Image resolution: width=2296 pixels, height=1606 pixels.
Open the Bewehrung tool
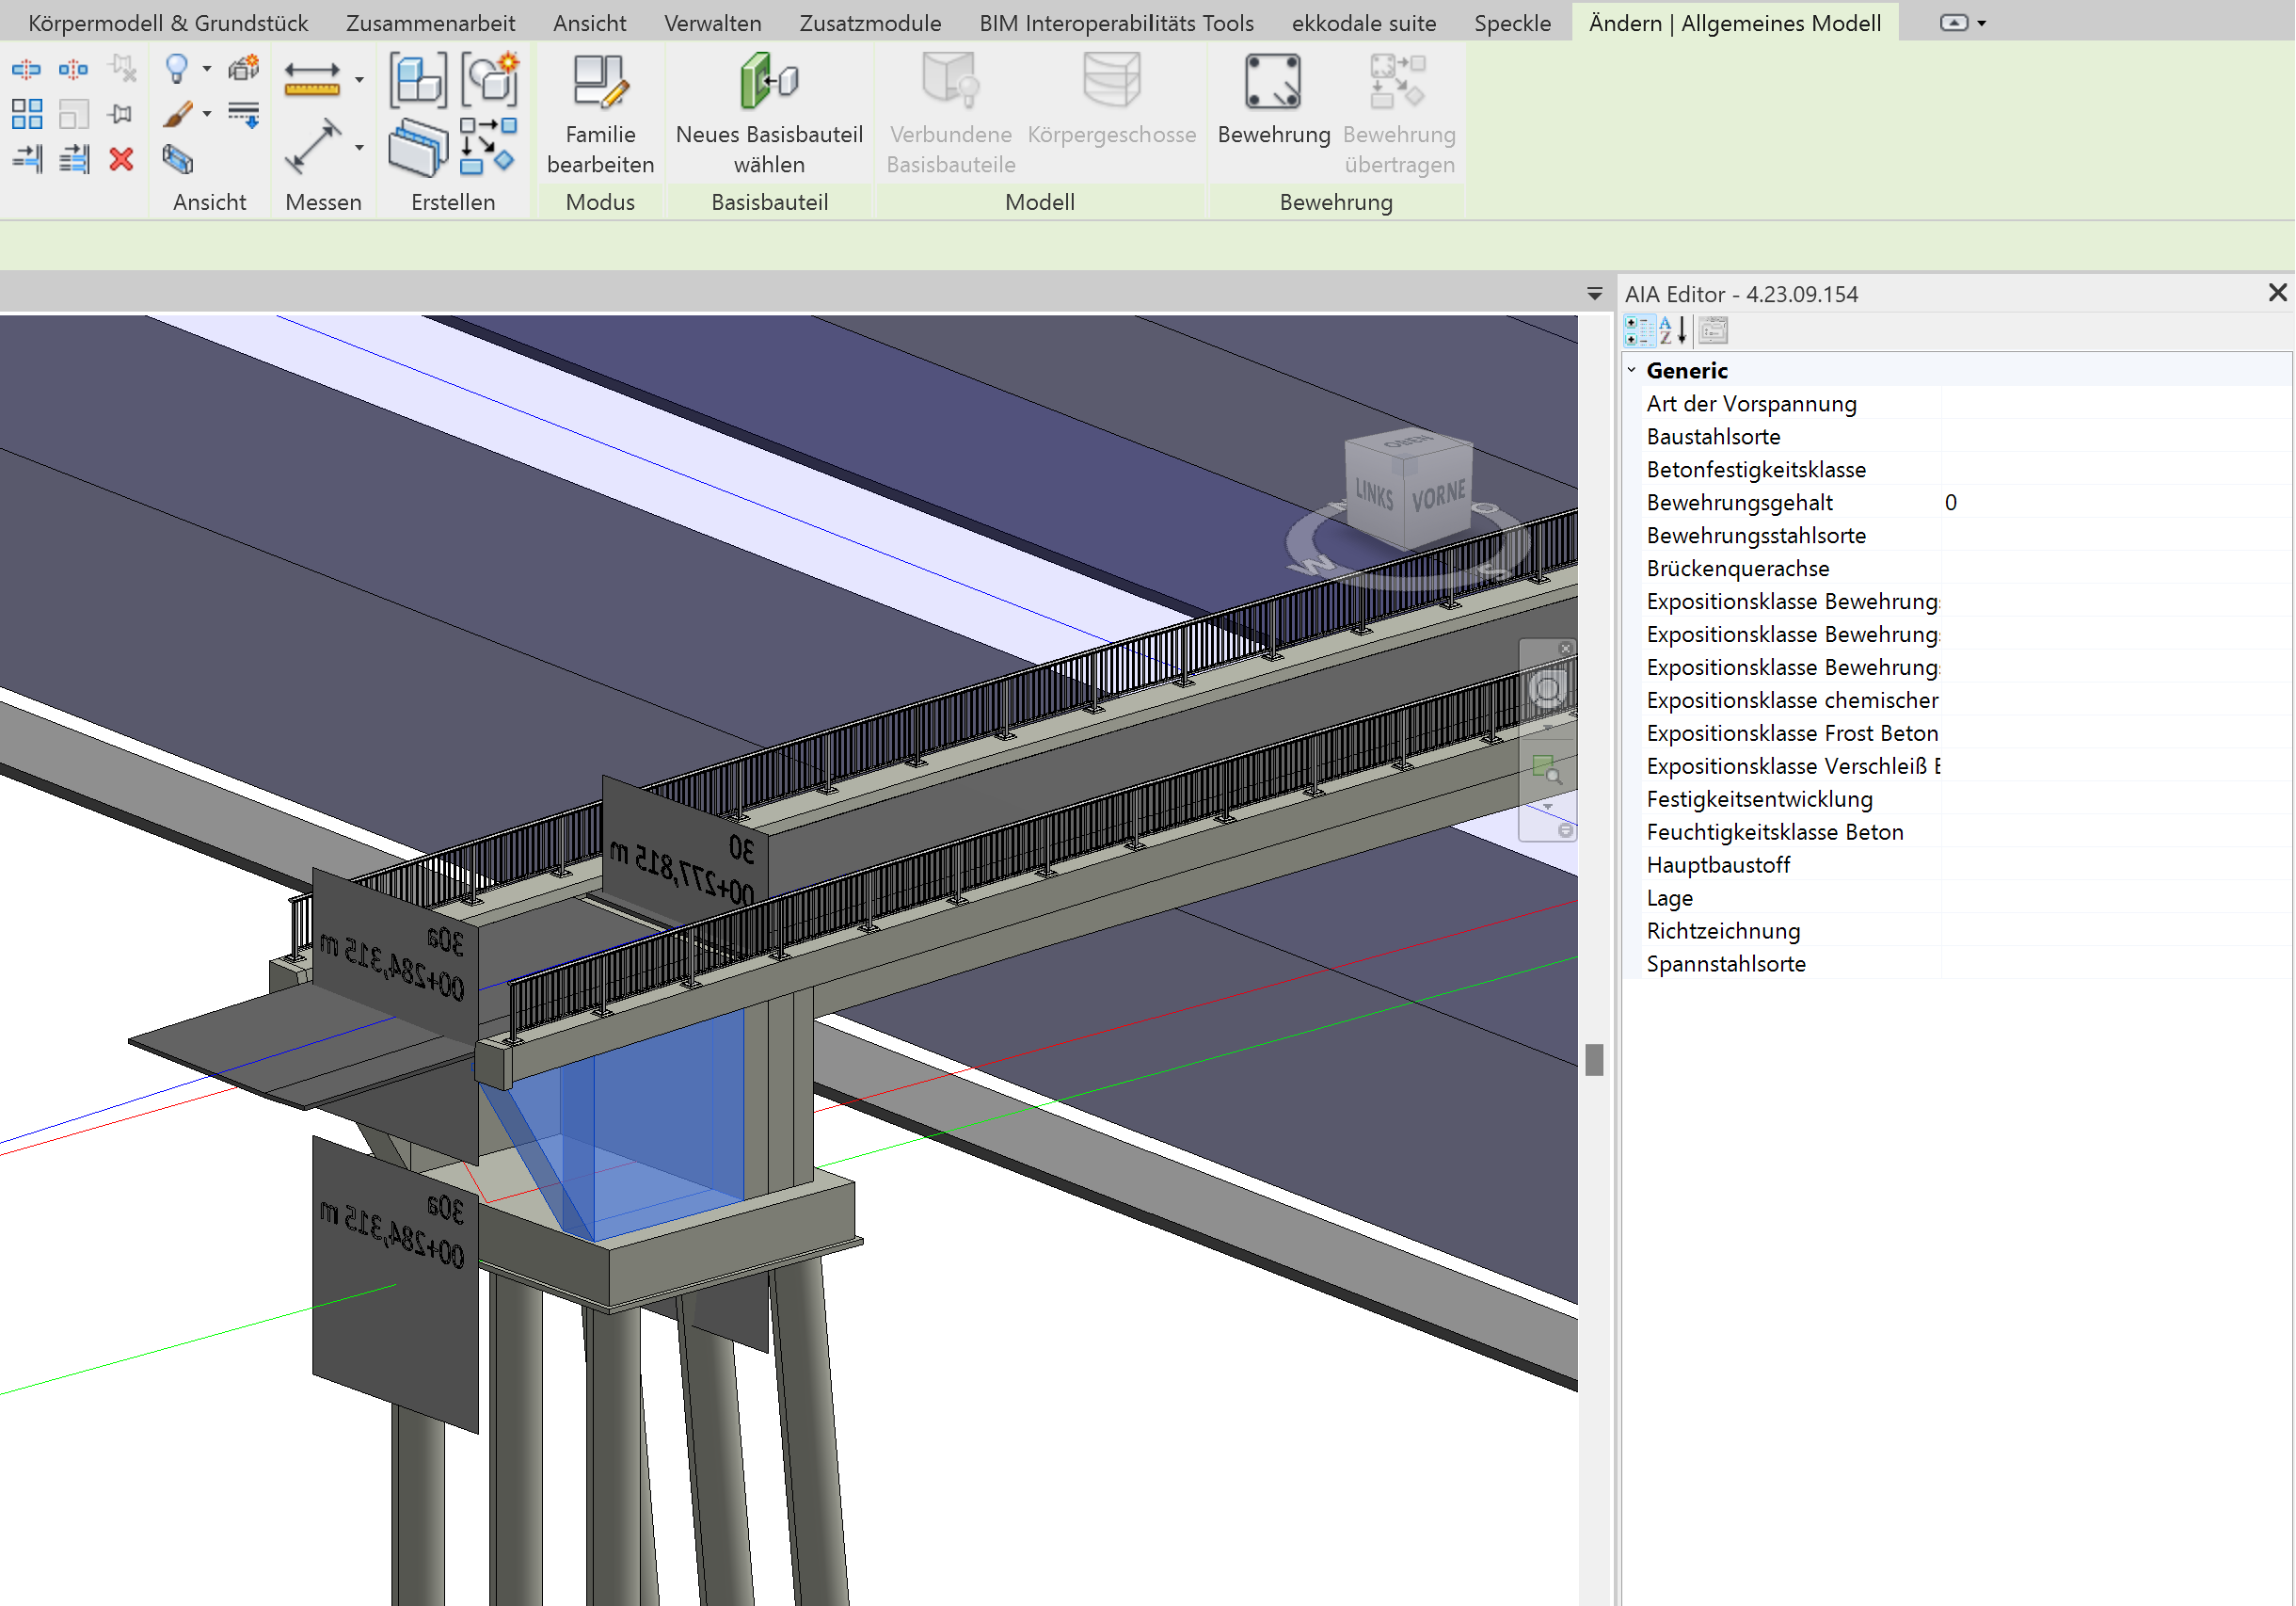1272,82
